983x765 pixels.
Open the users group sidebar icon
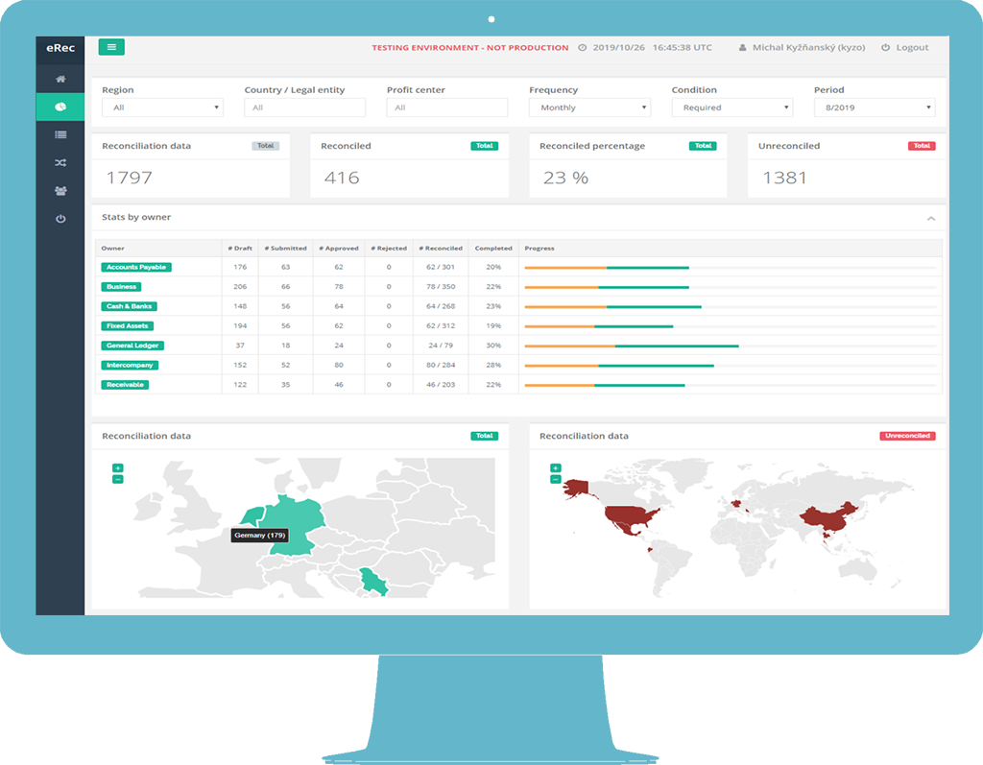coord(60,191)
